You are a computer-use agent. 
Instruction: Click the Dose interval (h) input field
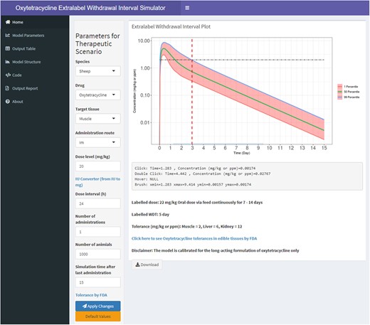[x=97, y=203]
